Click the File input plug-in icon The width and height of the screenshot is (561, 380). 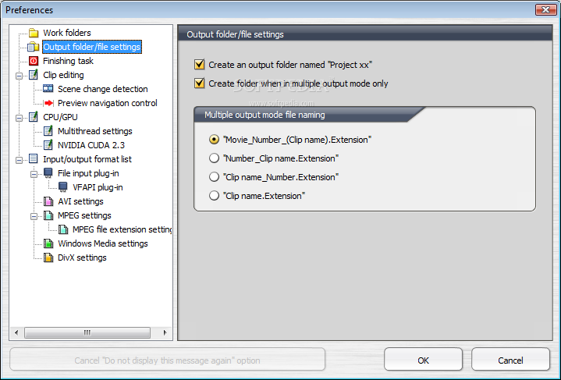tap(48, 173)
